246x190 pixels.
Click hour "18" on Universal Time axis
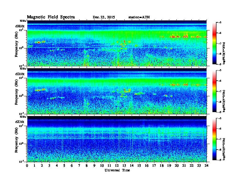coord(162,166)
